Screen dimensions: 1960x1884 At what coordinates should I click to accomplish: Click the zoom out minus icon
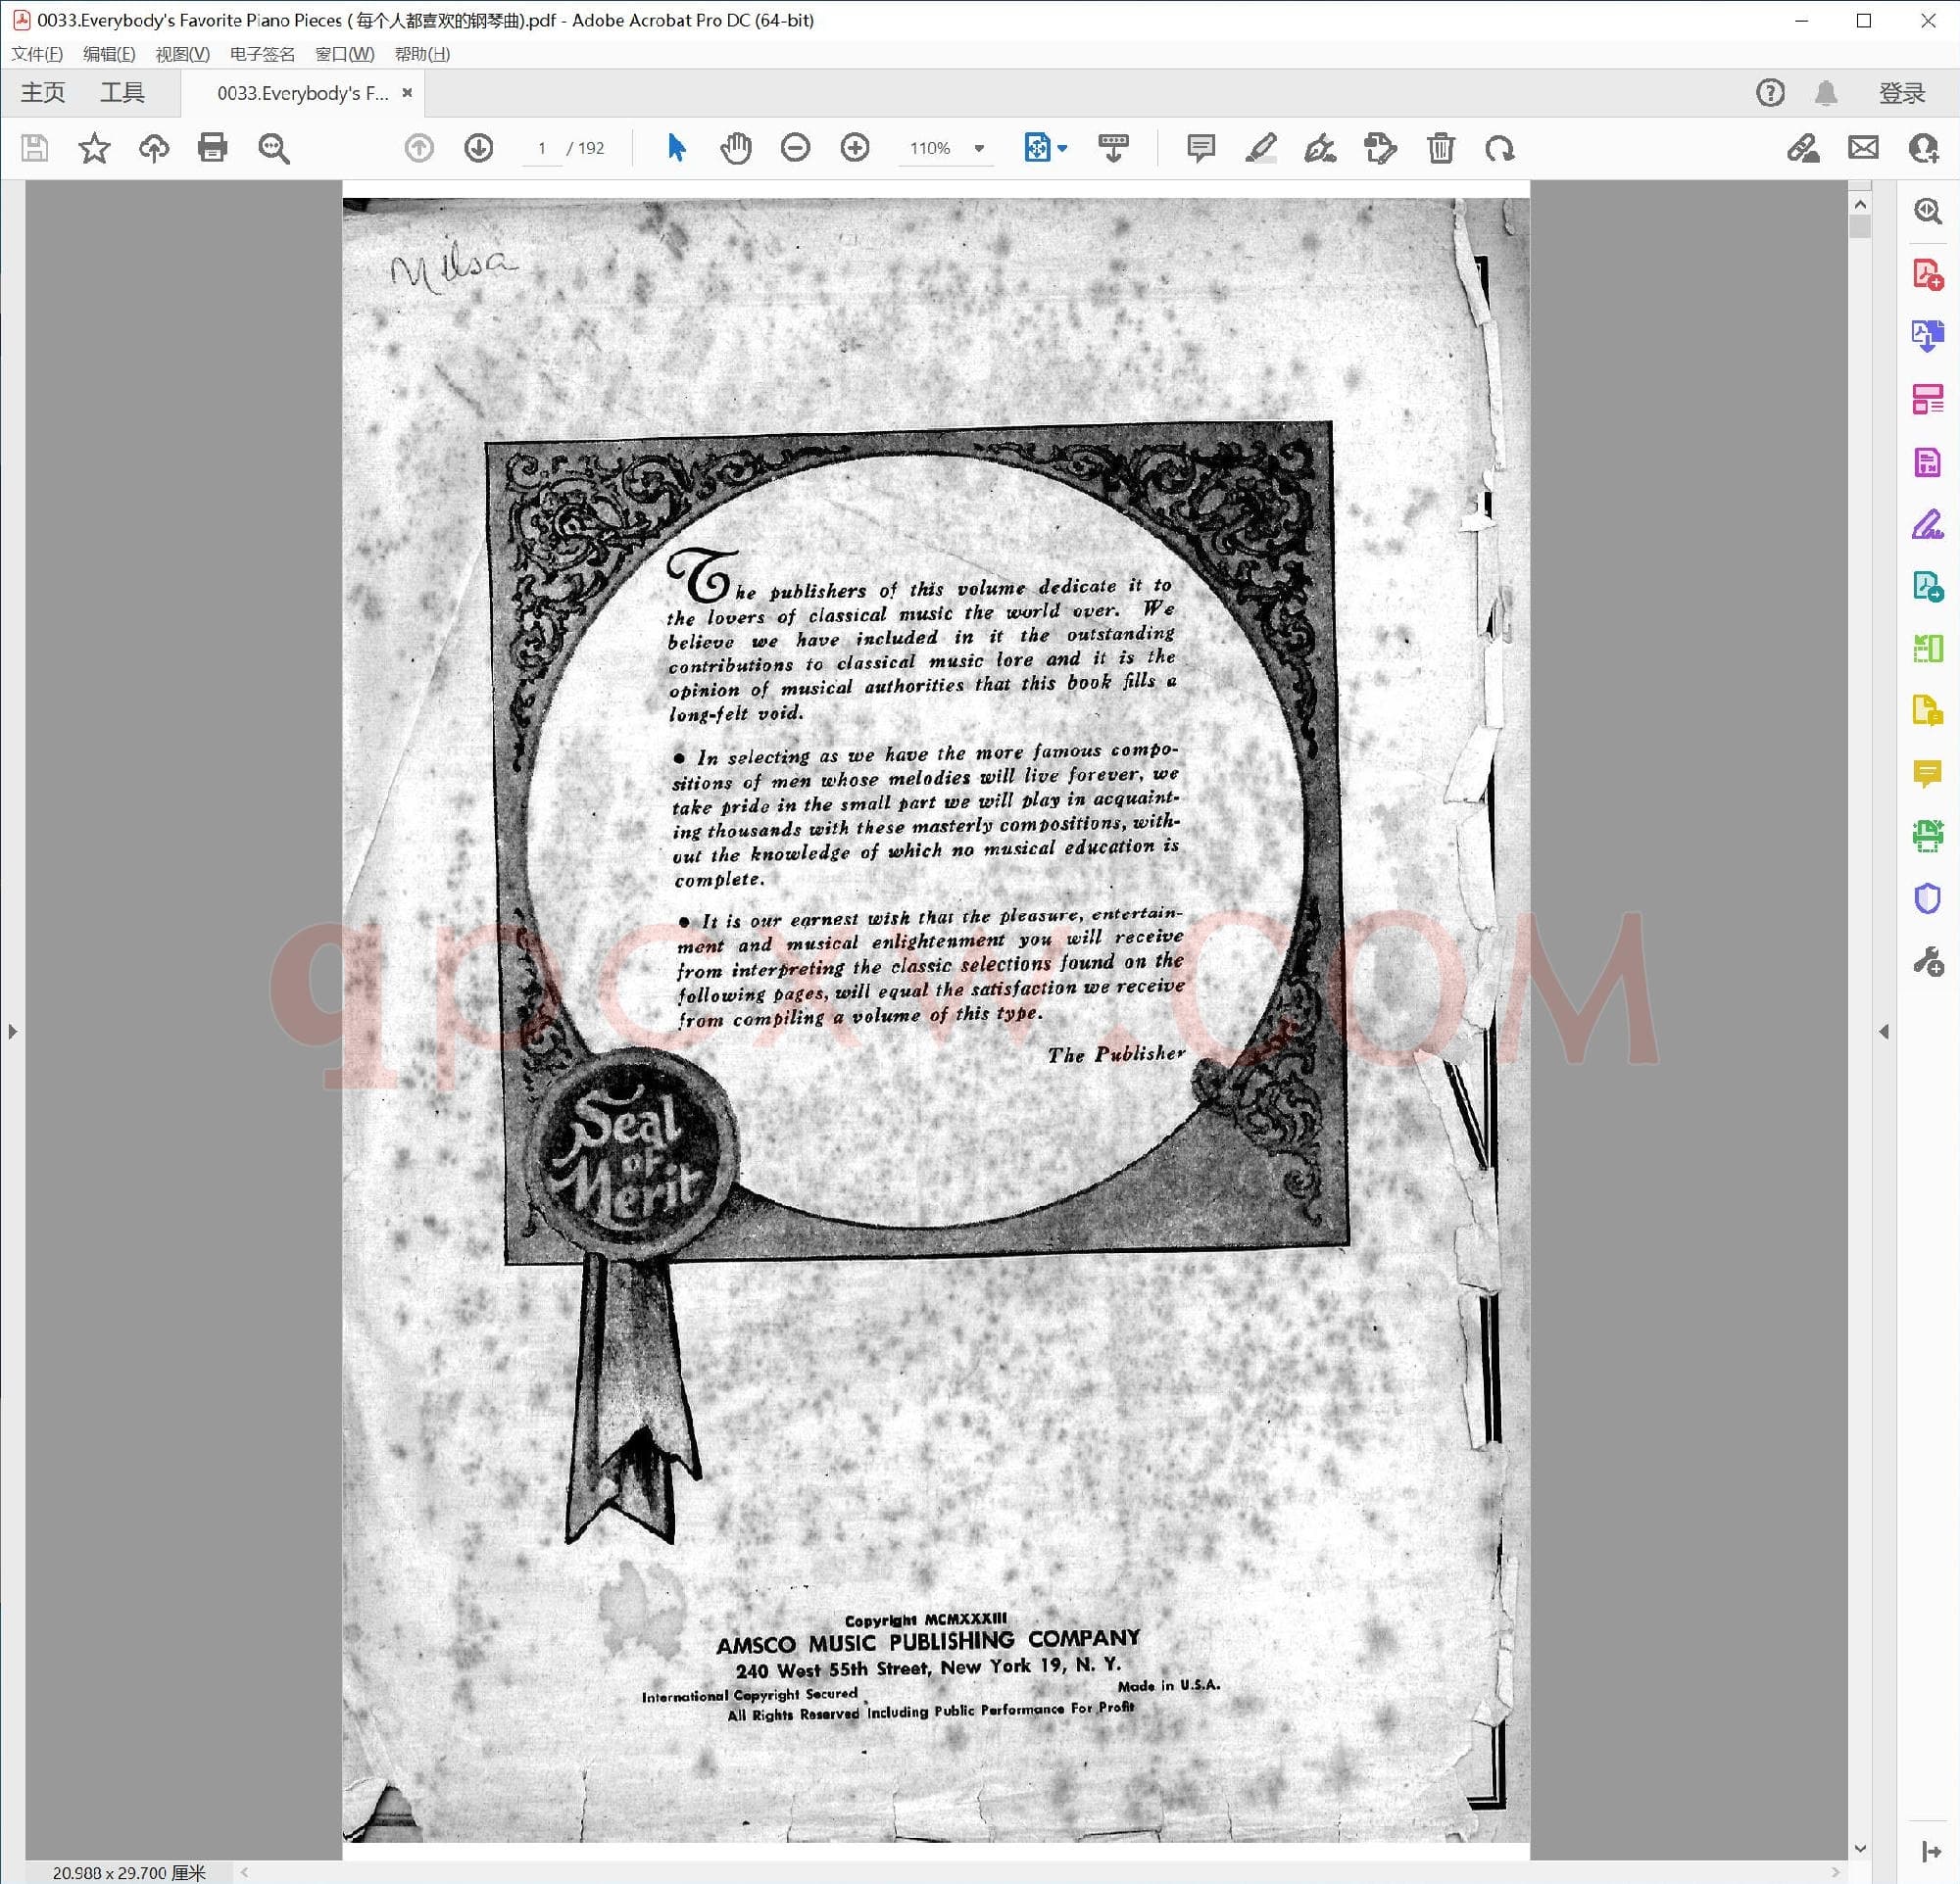[795, 148]
